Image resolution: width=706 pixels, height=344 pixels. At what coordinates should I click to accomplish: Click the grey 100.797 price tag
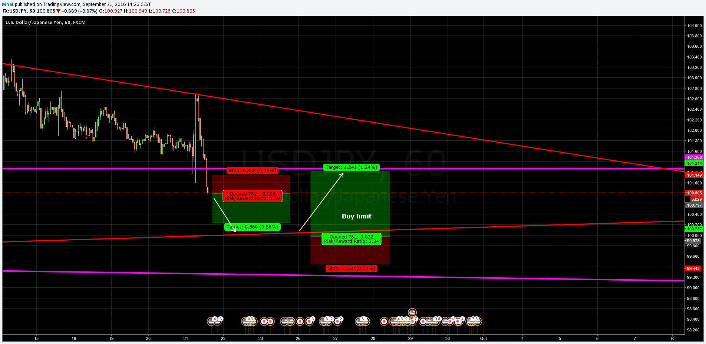(694, 205)
